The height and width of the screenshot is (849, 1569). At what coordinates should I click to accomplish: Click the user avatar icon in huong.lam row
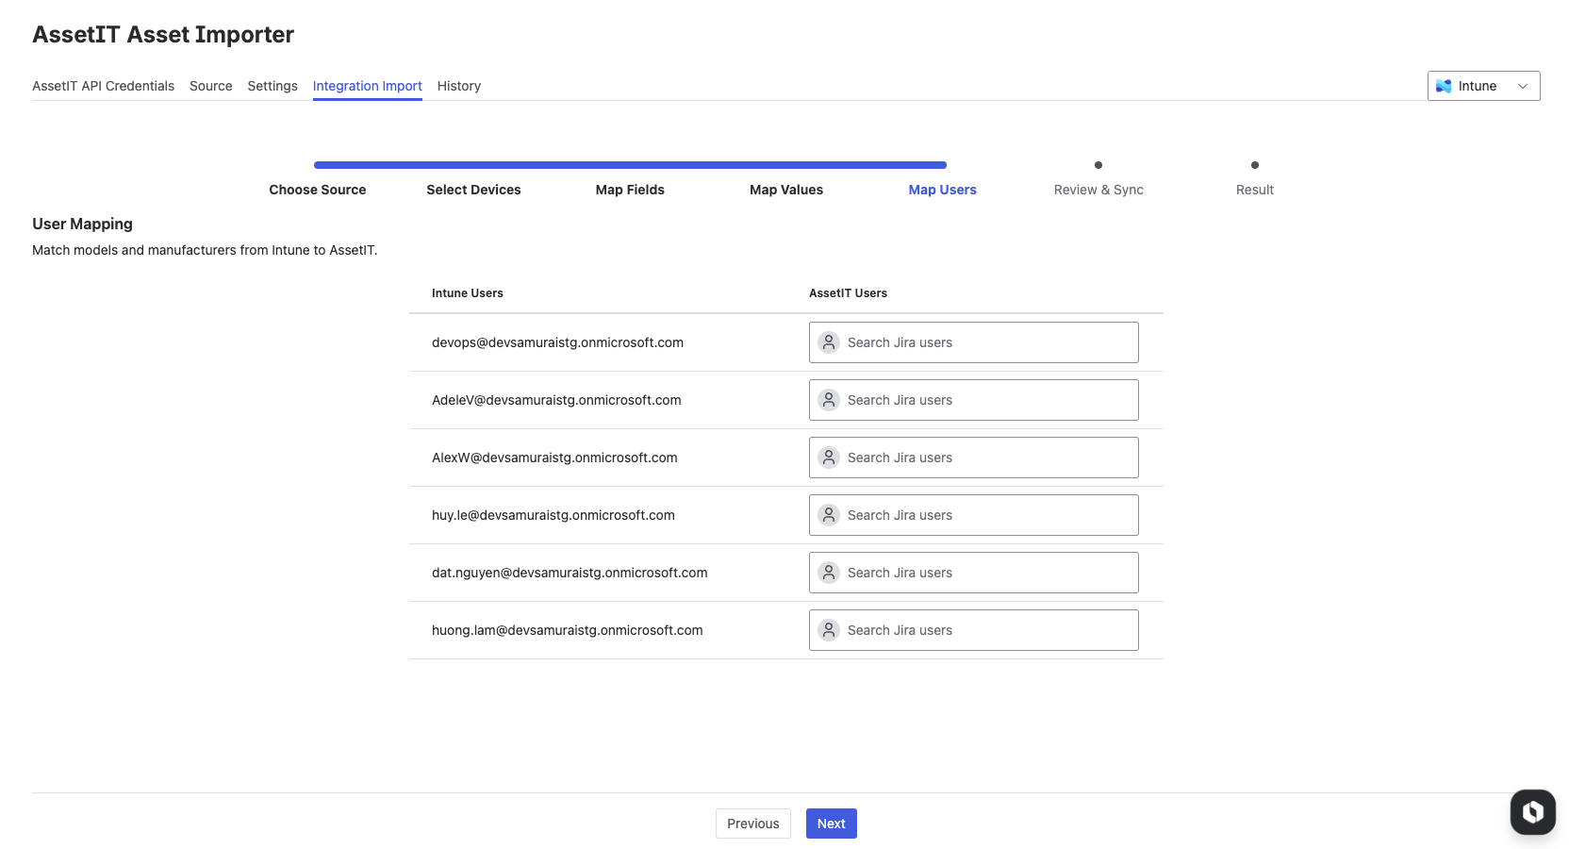(829, 630)
